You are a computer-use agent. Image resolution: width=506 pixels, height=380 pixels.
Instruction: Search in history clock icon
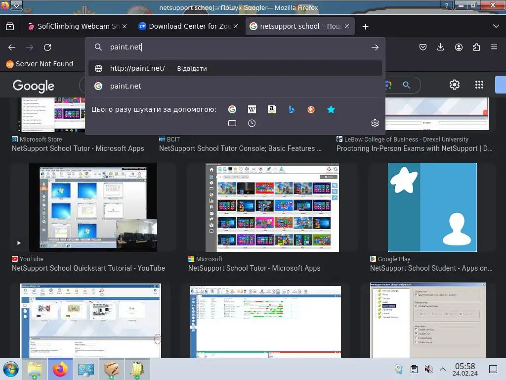[x=252, y=123]
